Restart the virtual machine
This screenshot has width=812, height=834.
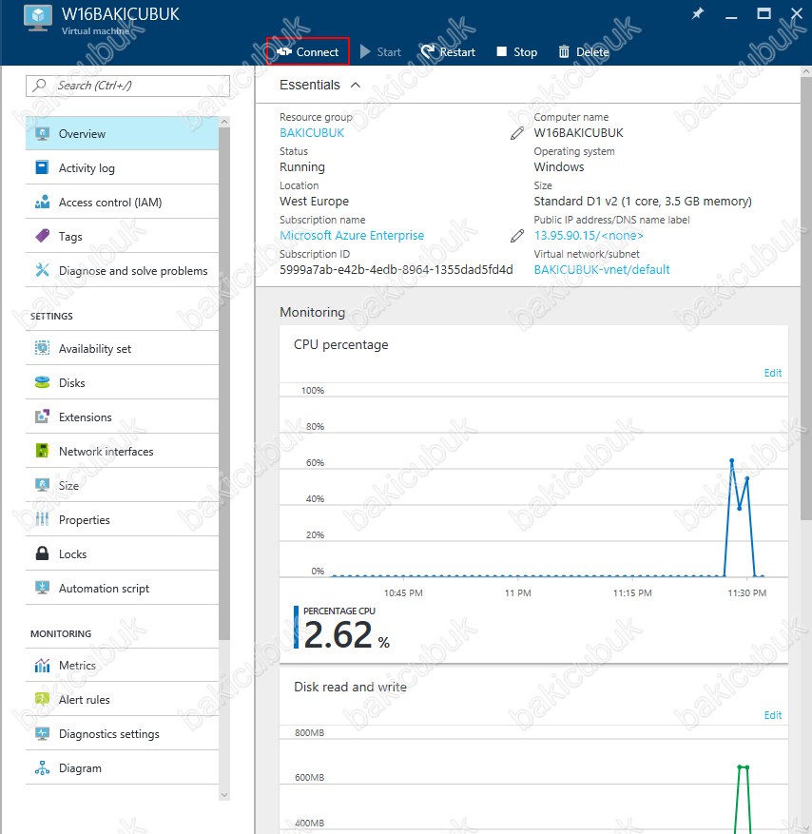pyautogui.click(x=448, y=51)
